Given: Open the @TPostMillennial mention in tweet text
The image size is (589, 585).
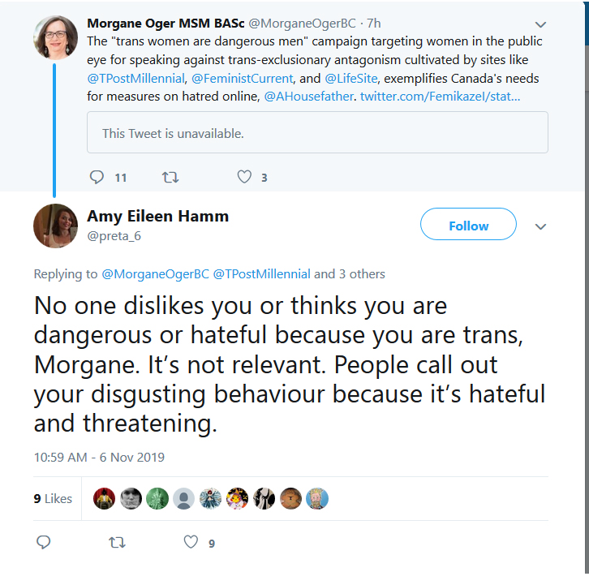Looking at the screenshot, I should click(136, 79).
